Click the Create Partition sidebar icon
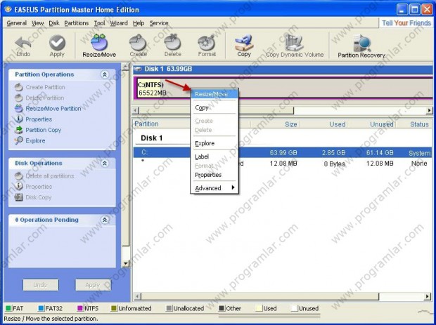Image resolution: width=436 pixels, height=325 pixels. click(x=18, y=87)
